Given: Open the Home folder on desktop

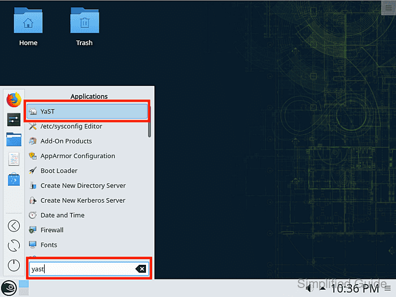Looking at the screenshot, I should pos(28,27).
